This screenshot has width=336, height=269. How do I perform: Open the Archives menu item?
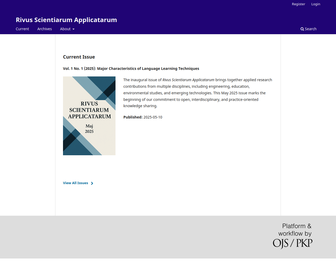coord(45,29)
